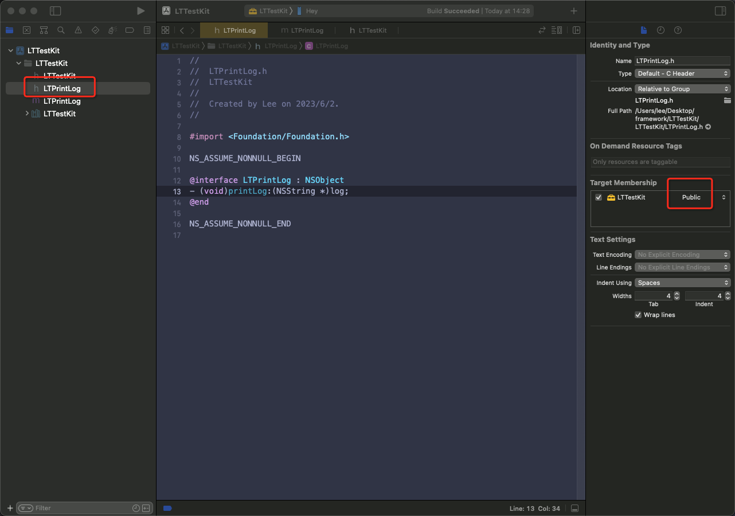Click the On Demand Resource Tags field
735x516 pixels.
point(660,162)
